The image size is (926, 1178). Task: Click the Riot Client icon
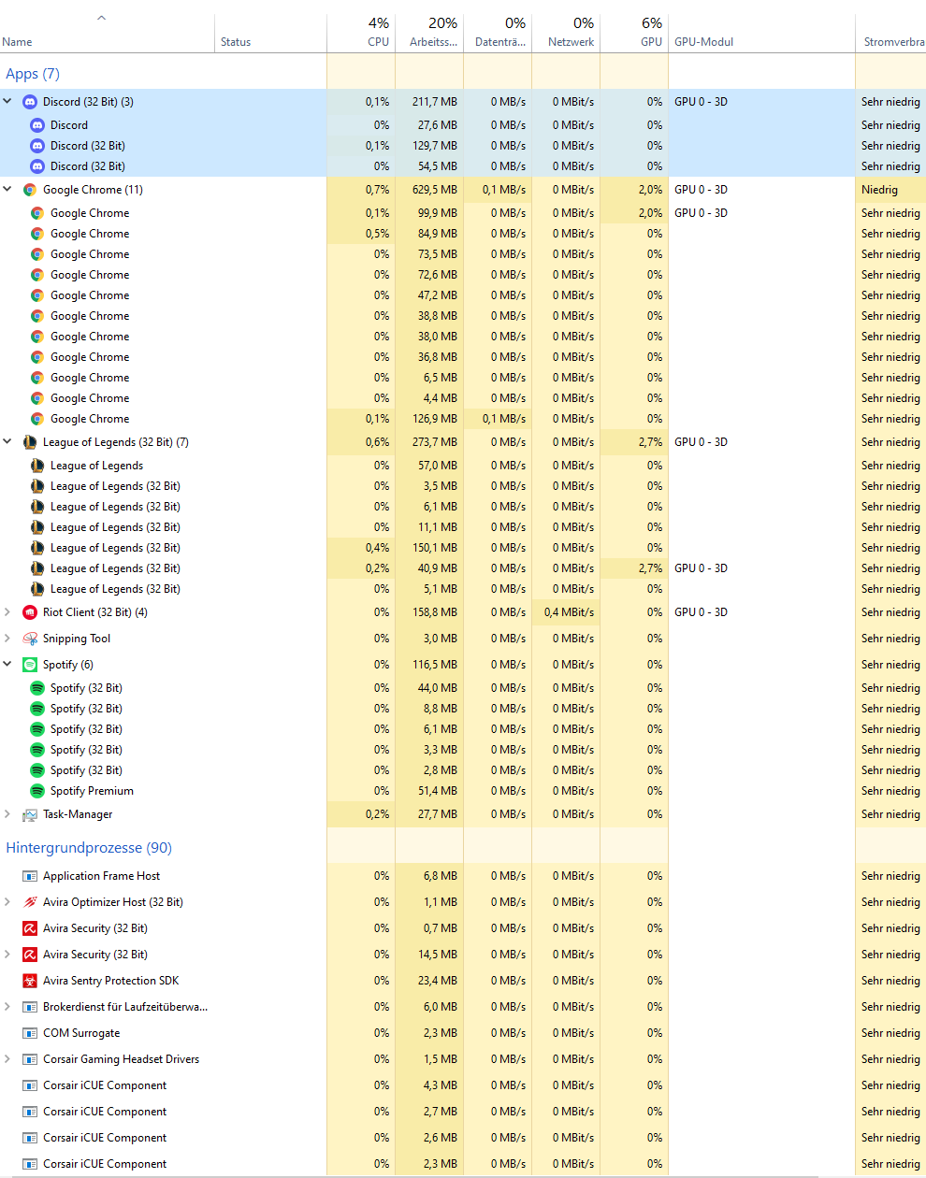point(30,612)
